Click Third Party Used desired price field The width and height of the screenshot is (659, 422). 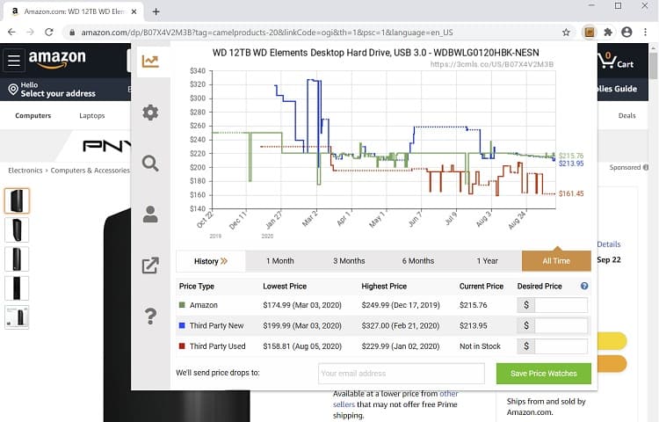coord(561,346)
